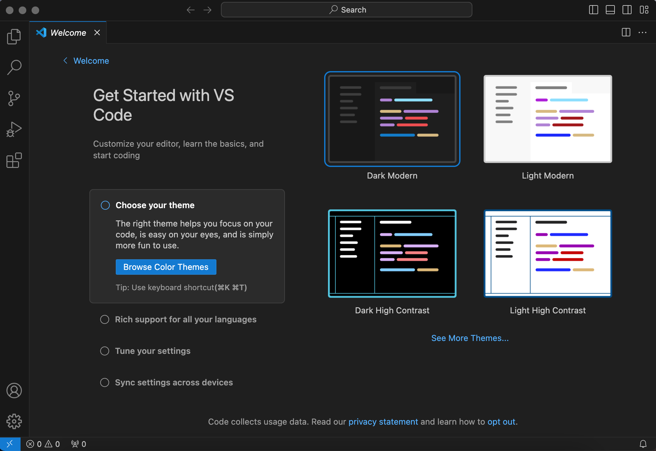Toggle the bottom panel layout icon
Image resolution: width=656 pixels, height=451 pixels.
[610, 10]
